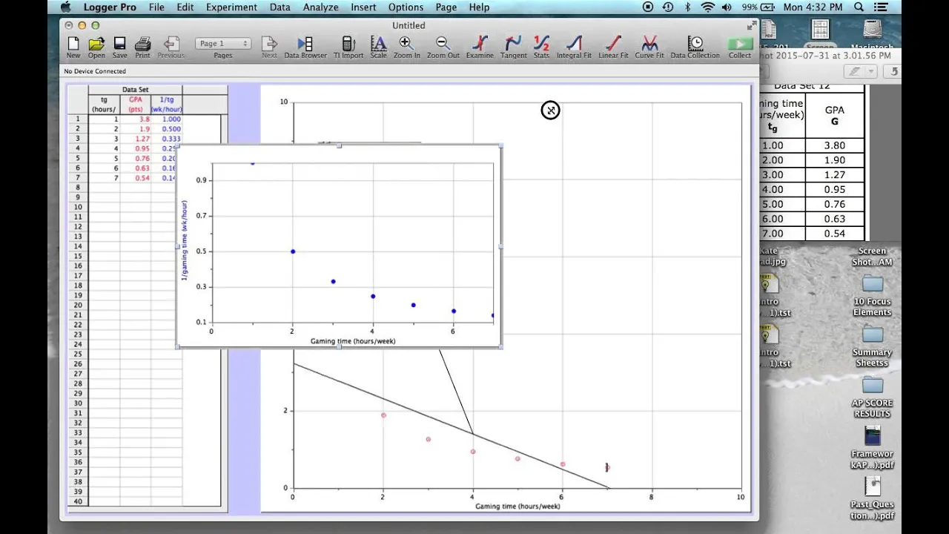Click main graph x-axis maximum value 10

pos(740,497)
